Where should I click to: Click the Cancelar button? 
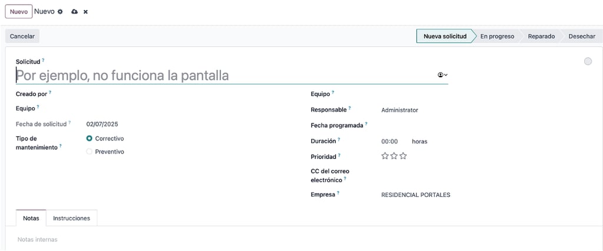[22, 36]
